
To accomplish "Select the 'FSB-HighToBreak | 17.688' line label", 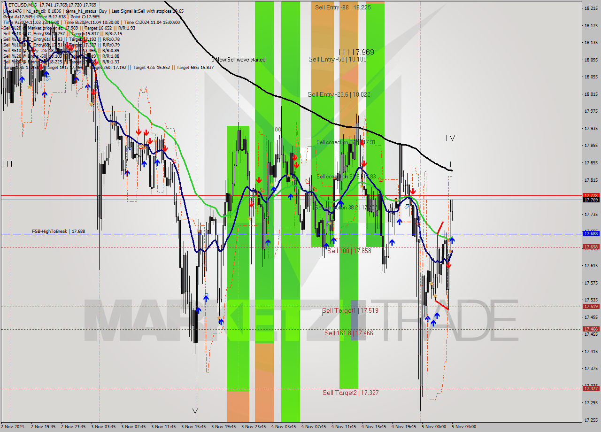I will (x=58, y=231).
